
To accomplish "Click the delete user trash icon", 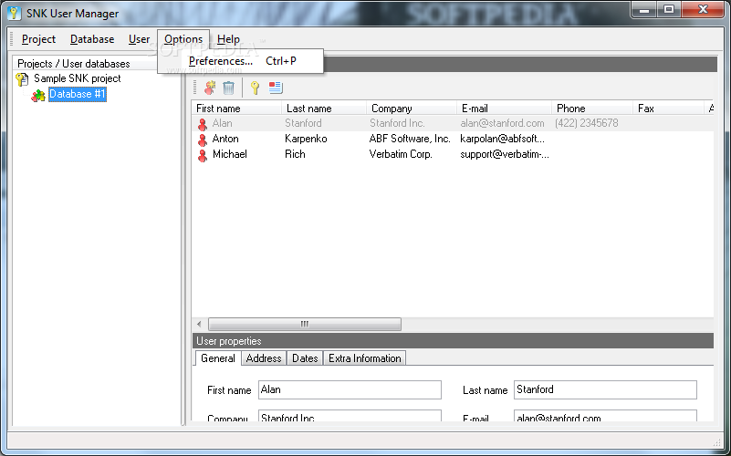I will tap(228, 88).
